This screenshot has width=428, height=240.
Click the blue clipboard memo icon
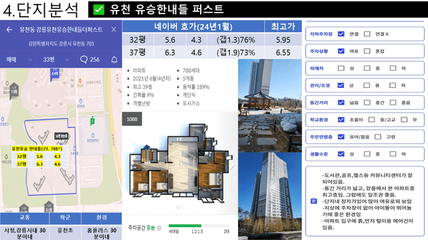314,201
